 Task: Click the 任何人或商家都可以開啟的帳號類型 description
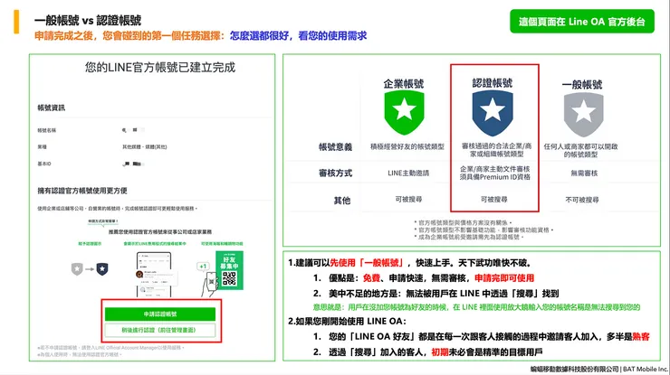click(x=580, y=150)
